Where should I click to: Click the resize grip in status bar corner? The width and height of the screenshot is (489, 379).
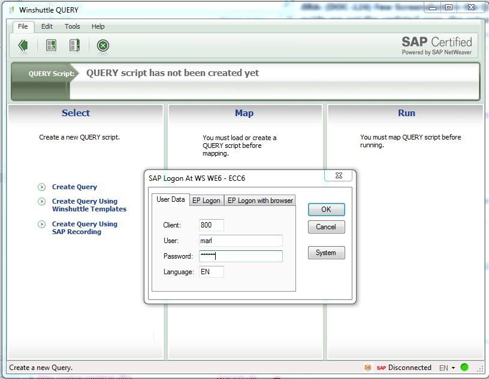pos(480,369)
